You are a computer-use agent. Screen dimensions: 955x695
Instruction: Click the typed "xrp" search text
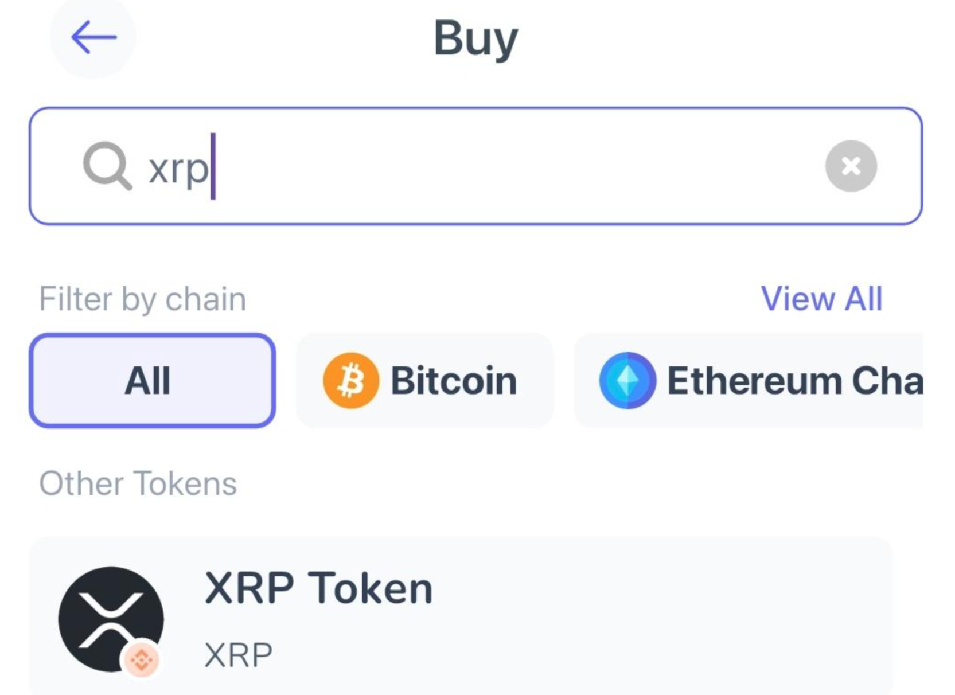[178, 169]
